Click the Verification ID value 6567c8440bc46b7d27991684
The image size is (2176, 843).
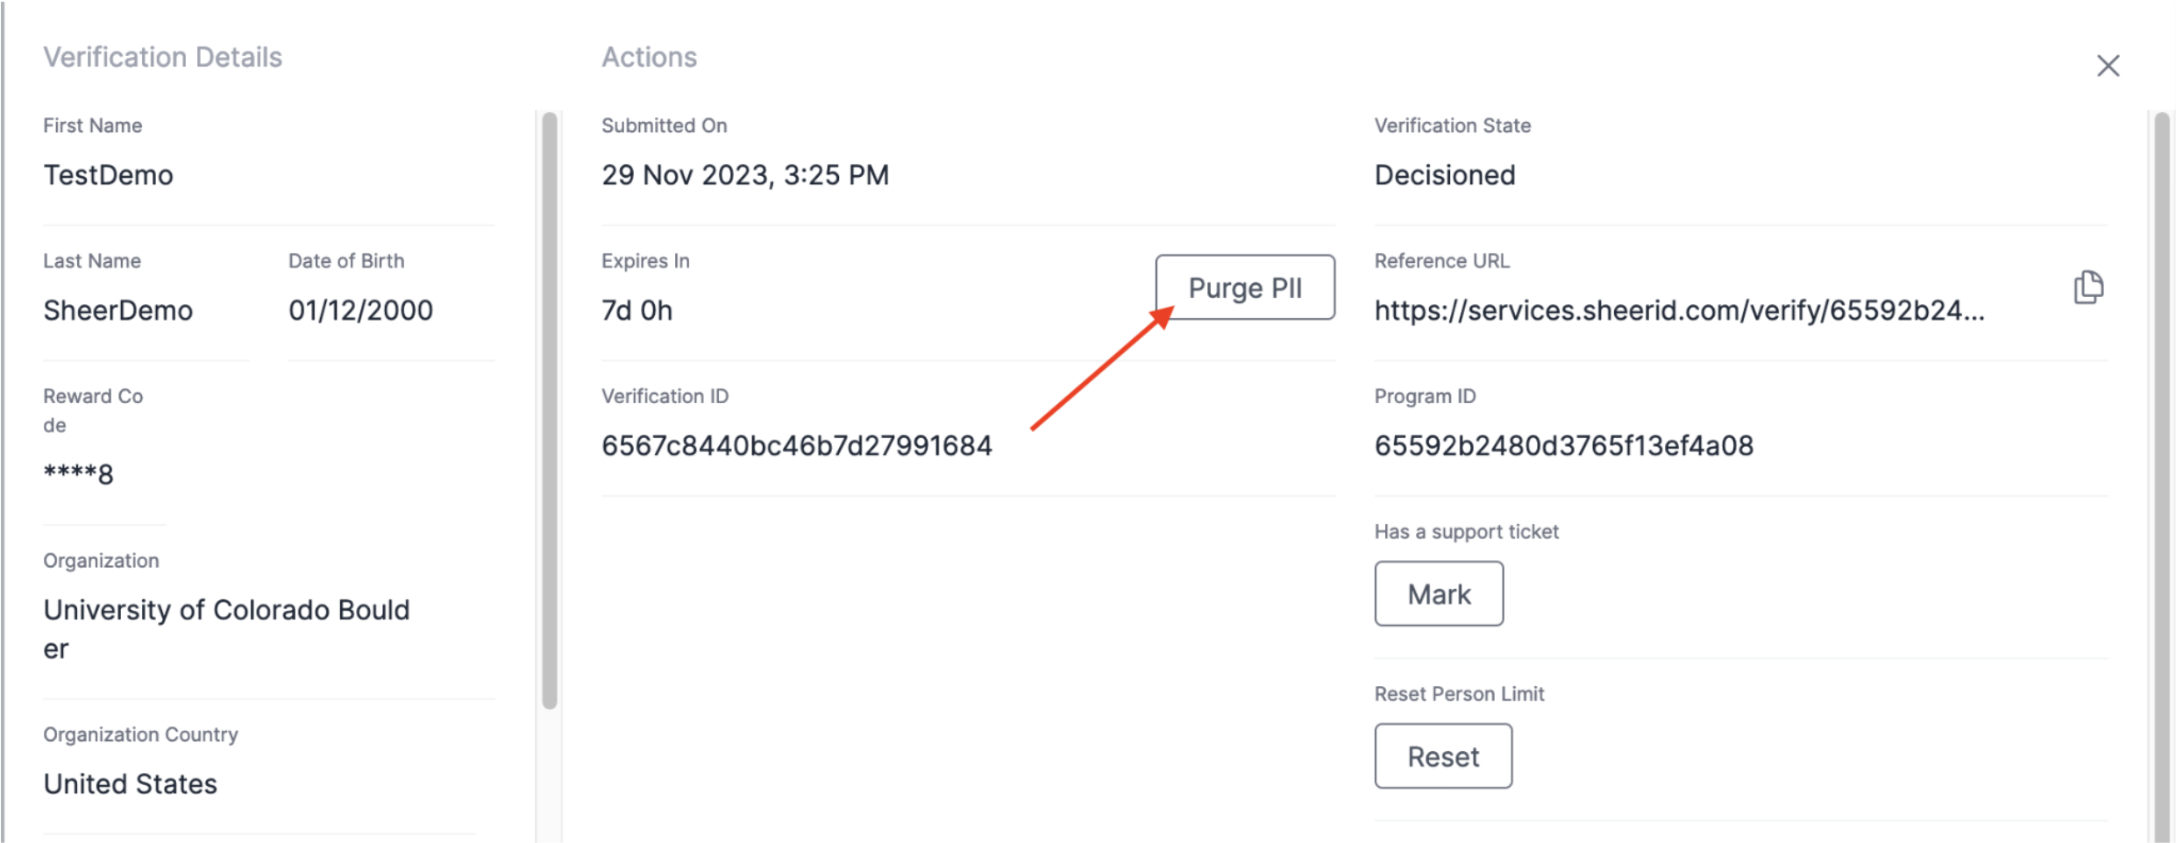(x=796, y=446)
